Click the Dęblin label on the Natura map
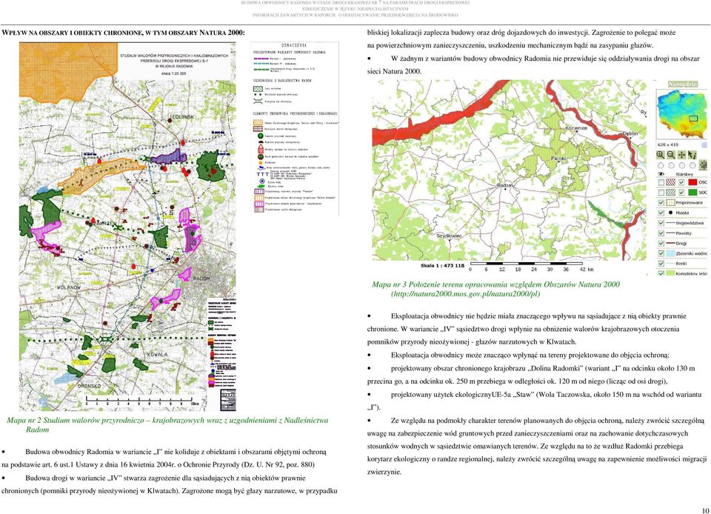Screen dimensions: 711x514 [x=630, y=133]
